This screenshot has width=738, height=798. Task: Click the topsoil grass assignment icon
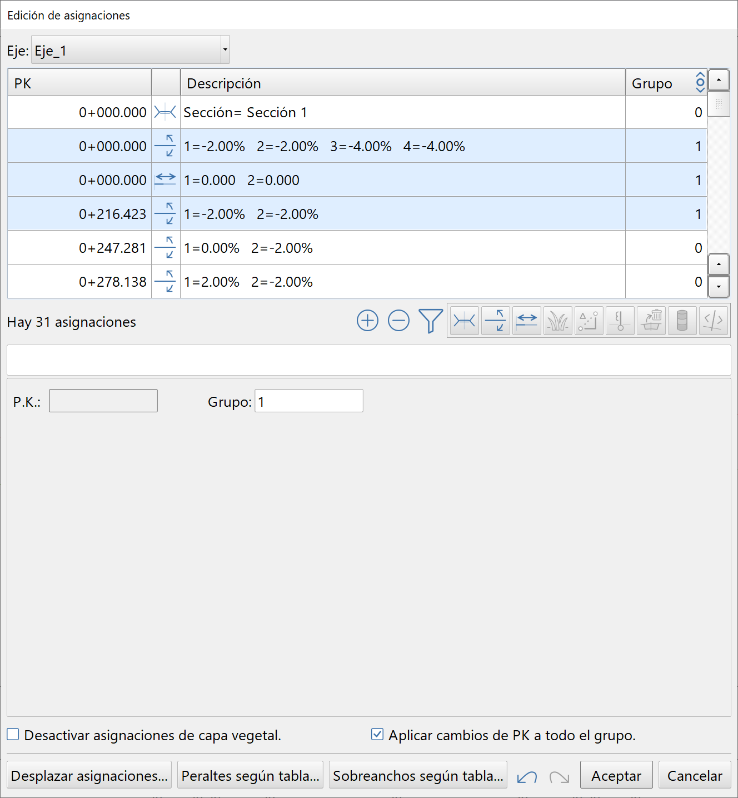pyautogui.click(x=557, y=321)
